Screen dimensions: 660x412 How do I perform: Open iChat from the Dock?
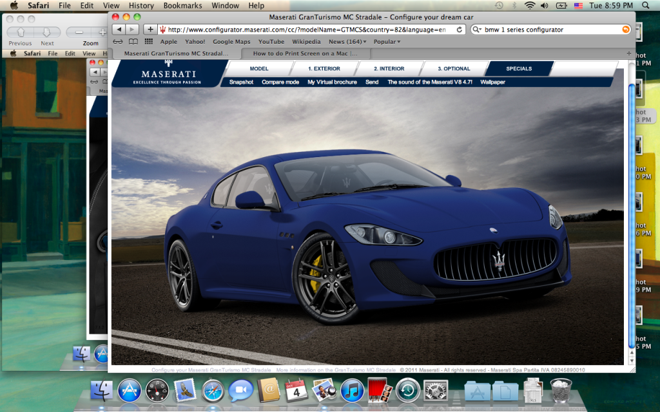(241, 391)
